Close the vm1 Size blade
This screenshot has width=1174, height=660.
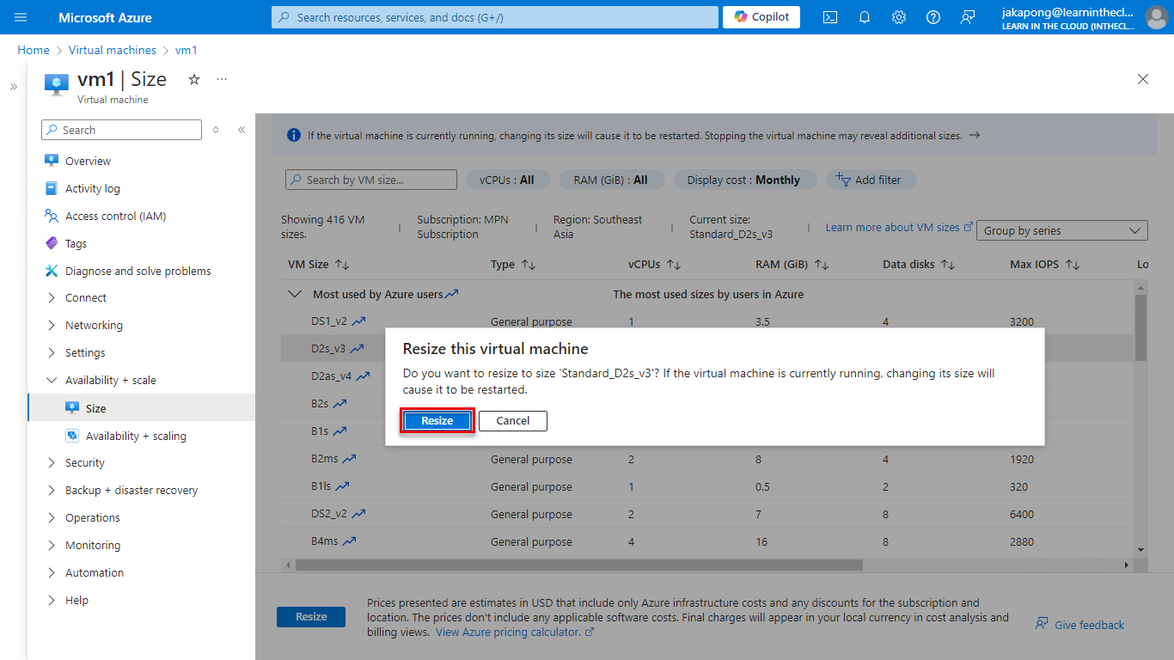coord(1143,79)
